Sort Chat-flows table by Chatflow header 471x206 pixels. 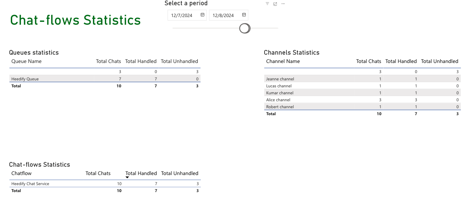tap(22, 173)
